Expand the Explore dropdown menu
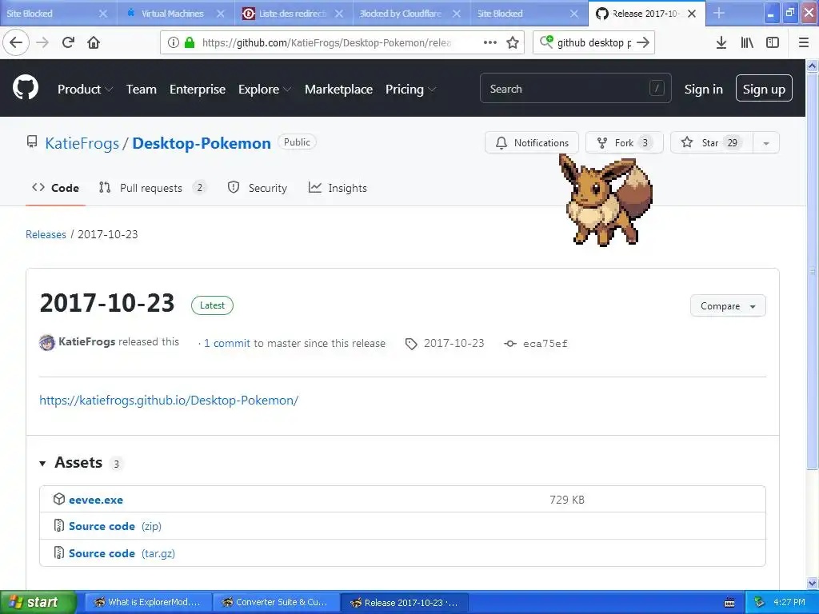This screenshot has height=614, width=819. coord(265,90)
